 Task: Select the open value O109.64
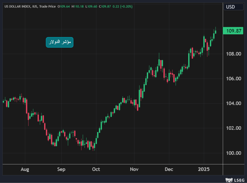point(64,6)
